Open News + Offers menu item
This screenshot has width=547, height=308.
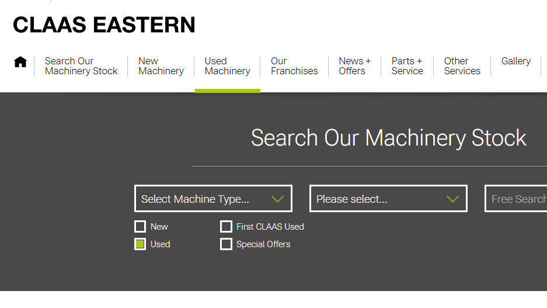point(354,66)
